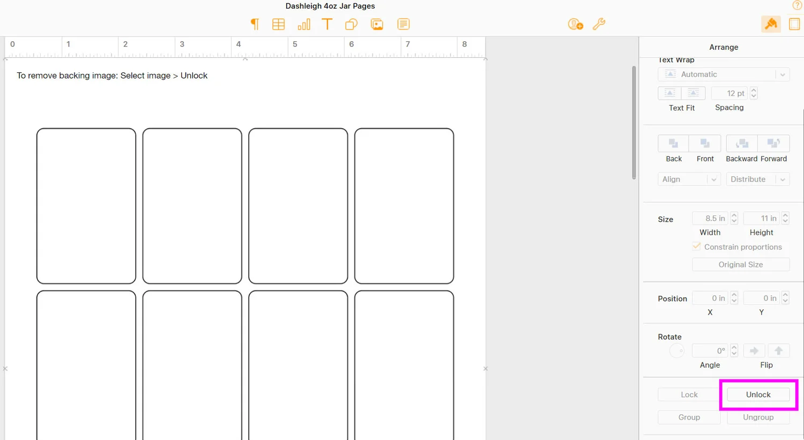Insert a table from toolbar
This screenshot has height=440, width=804.
[279, 24]
